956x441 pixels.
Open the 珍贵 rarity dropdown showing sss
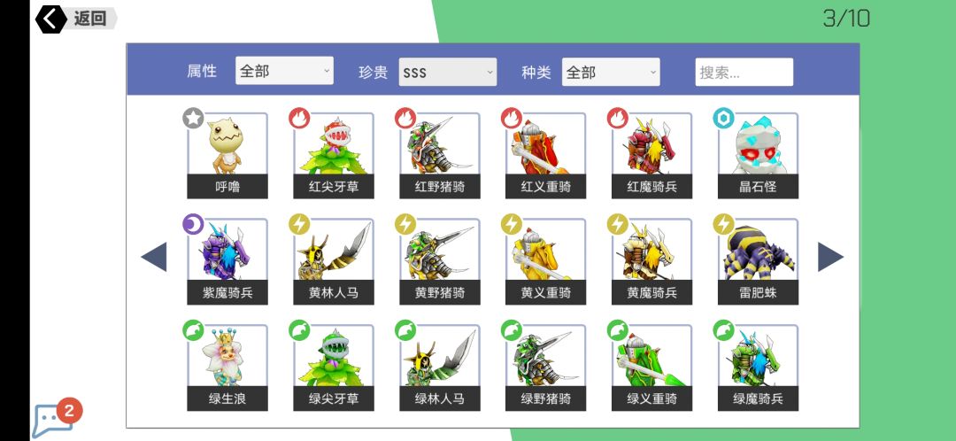(x=448, y=72)
